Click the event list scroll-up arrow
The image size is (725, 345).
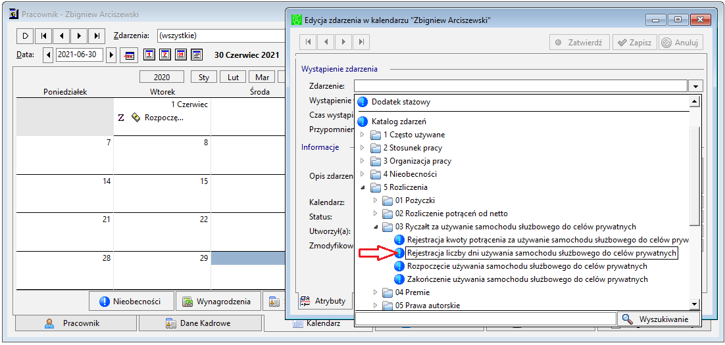point(694,102)
